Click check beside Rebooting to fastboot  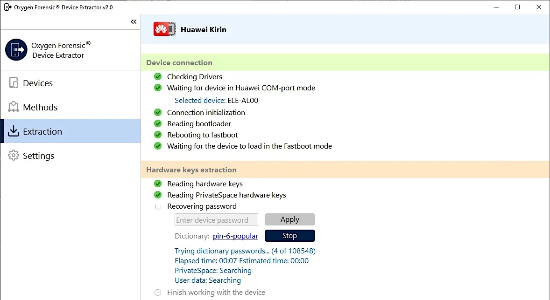tap(158, 135)
